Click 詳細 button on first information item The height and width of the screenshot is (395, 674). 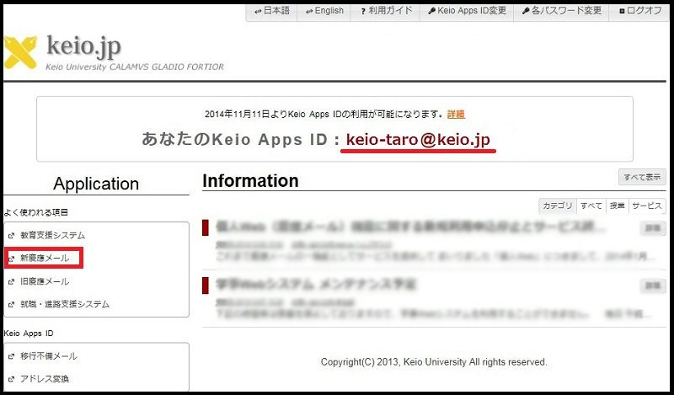653,228
